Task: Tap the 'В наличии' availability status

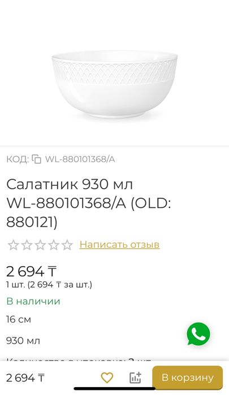Action: coord(33,301)
